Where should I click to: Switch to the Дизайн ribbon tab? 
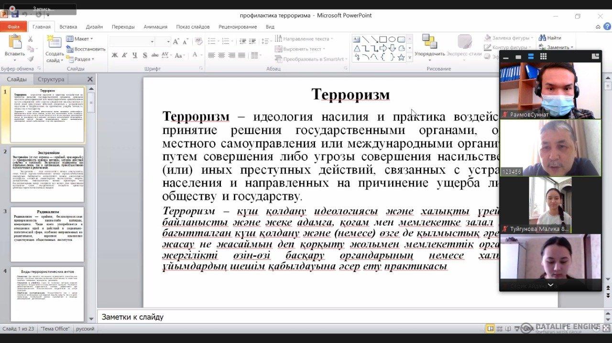tap(94, 27)
